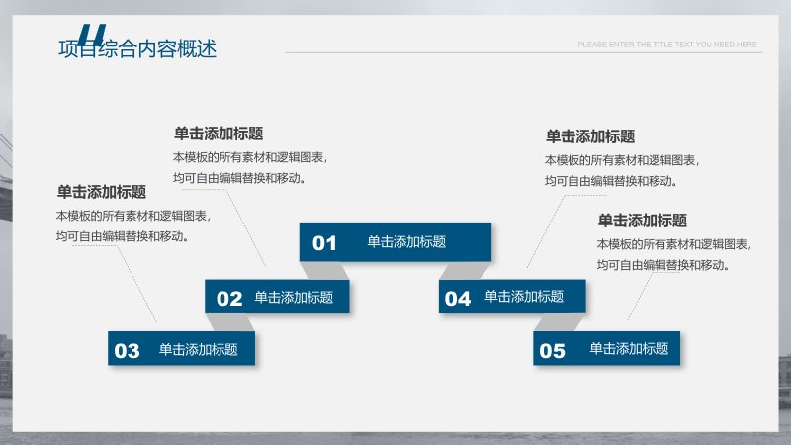The image size is (791, 445).
Task: Click 本模板的所有素材和逻辑图表 line under far-left heading
Action: click(133, 216)
